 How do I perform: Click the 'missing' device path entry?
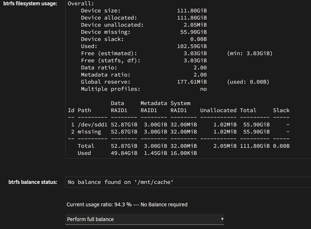(89, 132)
